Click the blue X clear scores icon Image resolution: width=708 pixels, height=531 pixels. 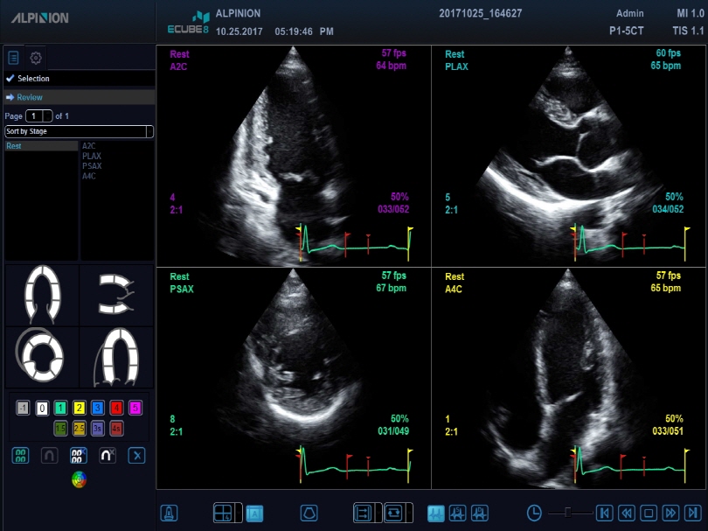coord(135,455)
